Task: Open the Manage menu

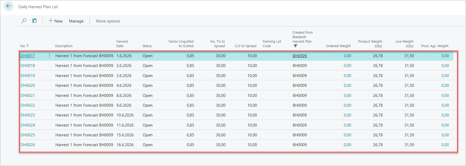Action: [76, 21]
